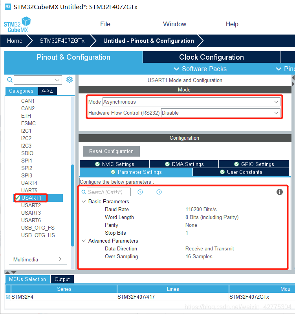Select UART4 in the peripheral list
The width and height of the screenshot is (295, 314).
(29, 183)
